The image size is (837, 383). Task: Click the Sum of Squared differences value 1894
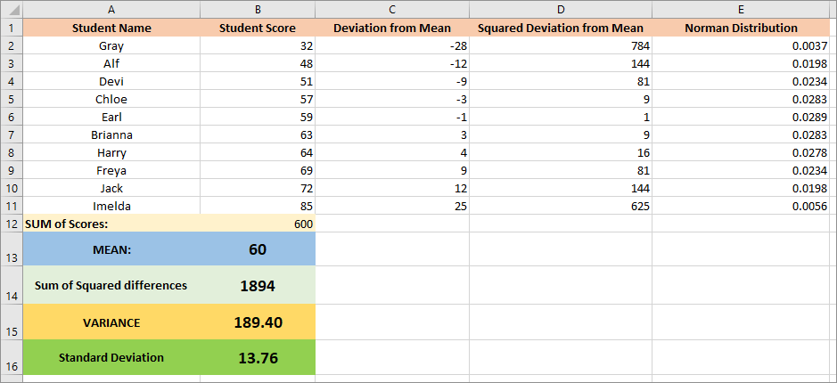258,286
